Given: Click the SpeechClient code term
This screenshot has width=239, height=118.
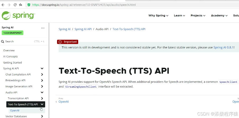Looking at the screenshot, I should [x=228, y=82].
